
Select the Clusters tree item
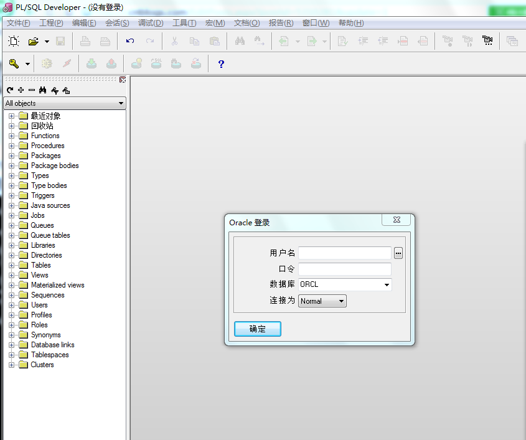(42, 365)
